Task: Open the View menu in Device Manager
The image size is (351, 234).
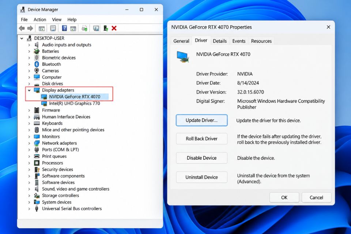Action: pyautogui.click(x=57, y=19)
